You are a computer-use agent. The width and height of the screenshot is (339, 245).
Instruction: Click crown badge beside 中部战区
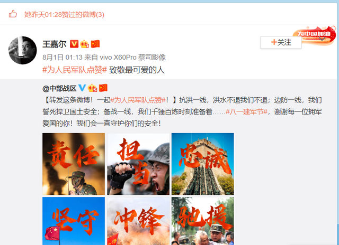tap(92, 88)
